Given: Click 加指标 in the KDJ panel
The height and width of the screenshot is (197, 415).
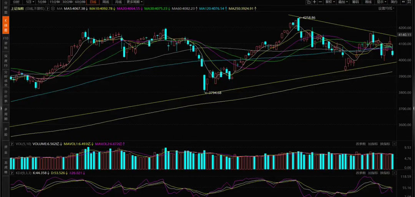Looking at the screenshot, I should (373, 173).
